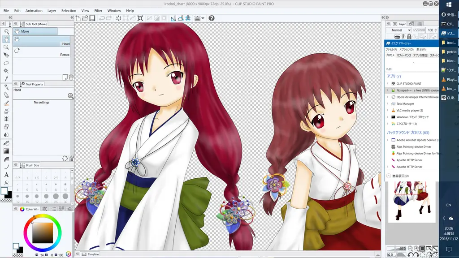This screenshot has height=258, width=459.
Task: Toggle Clip at Layer Below icon
Action: [397, 36]
